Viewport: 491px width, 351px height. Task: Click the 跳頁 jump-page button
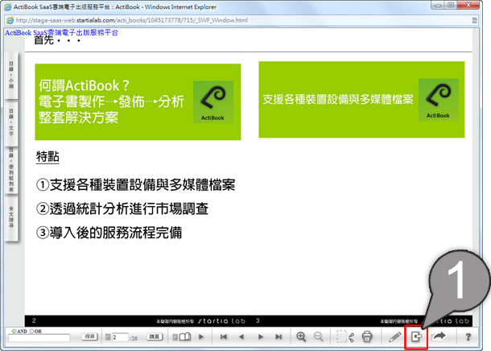point(155,337)
